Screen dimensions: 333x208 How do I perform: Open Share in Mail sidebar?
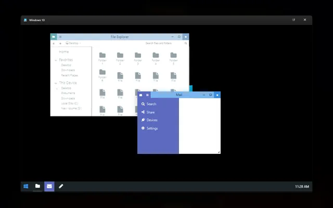coord(148,112)
